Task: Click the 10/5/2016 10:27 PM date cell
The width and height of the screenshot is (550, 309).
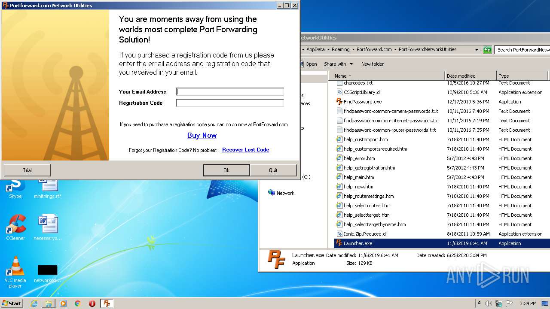Action: tap(468, 83)
